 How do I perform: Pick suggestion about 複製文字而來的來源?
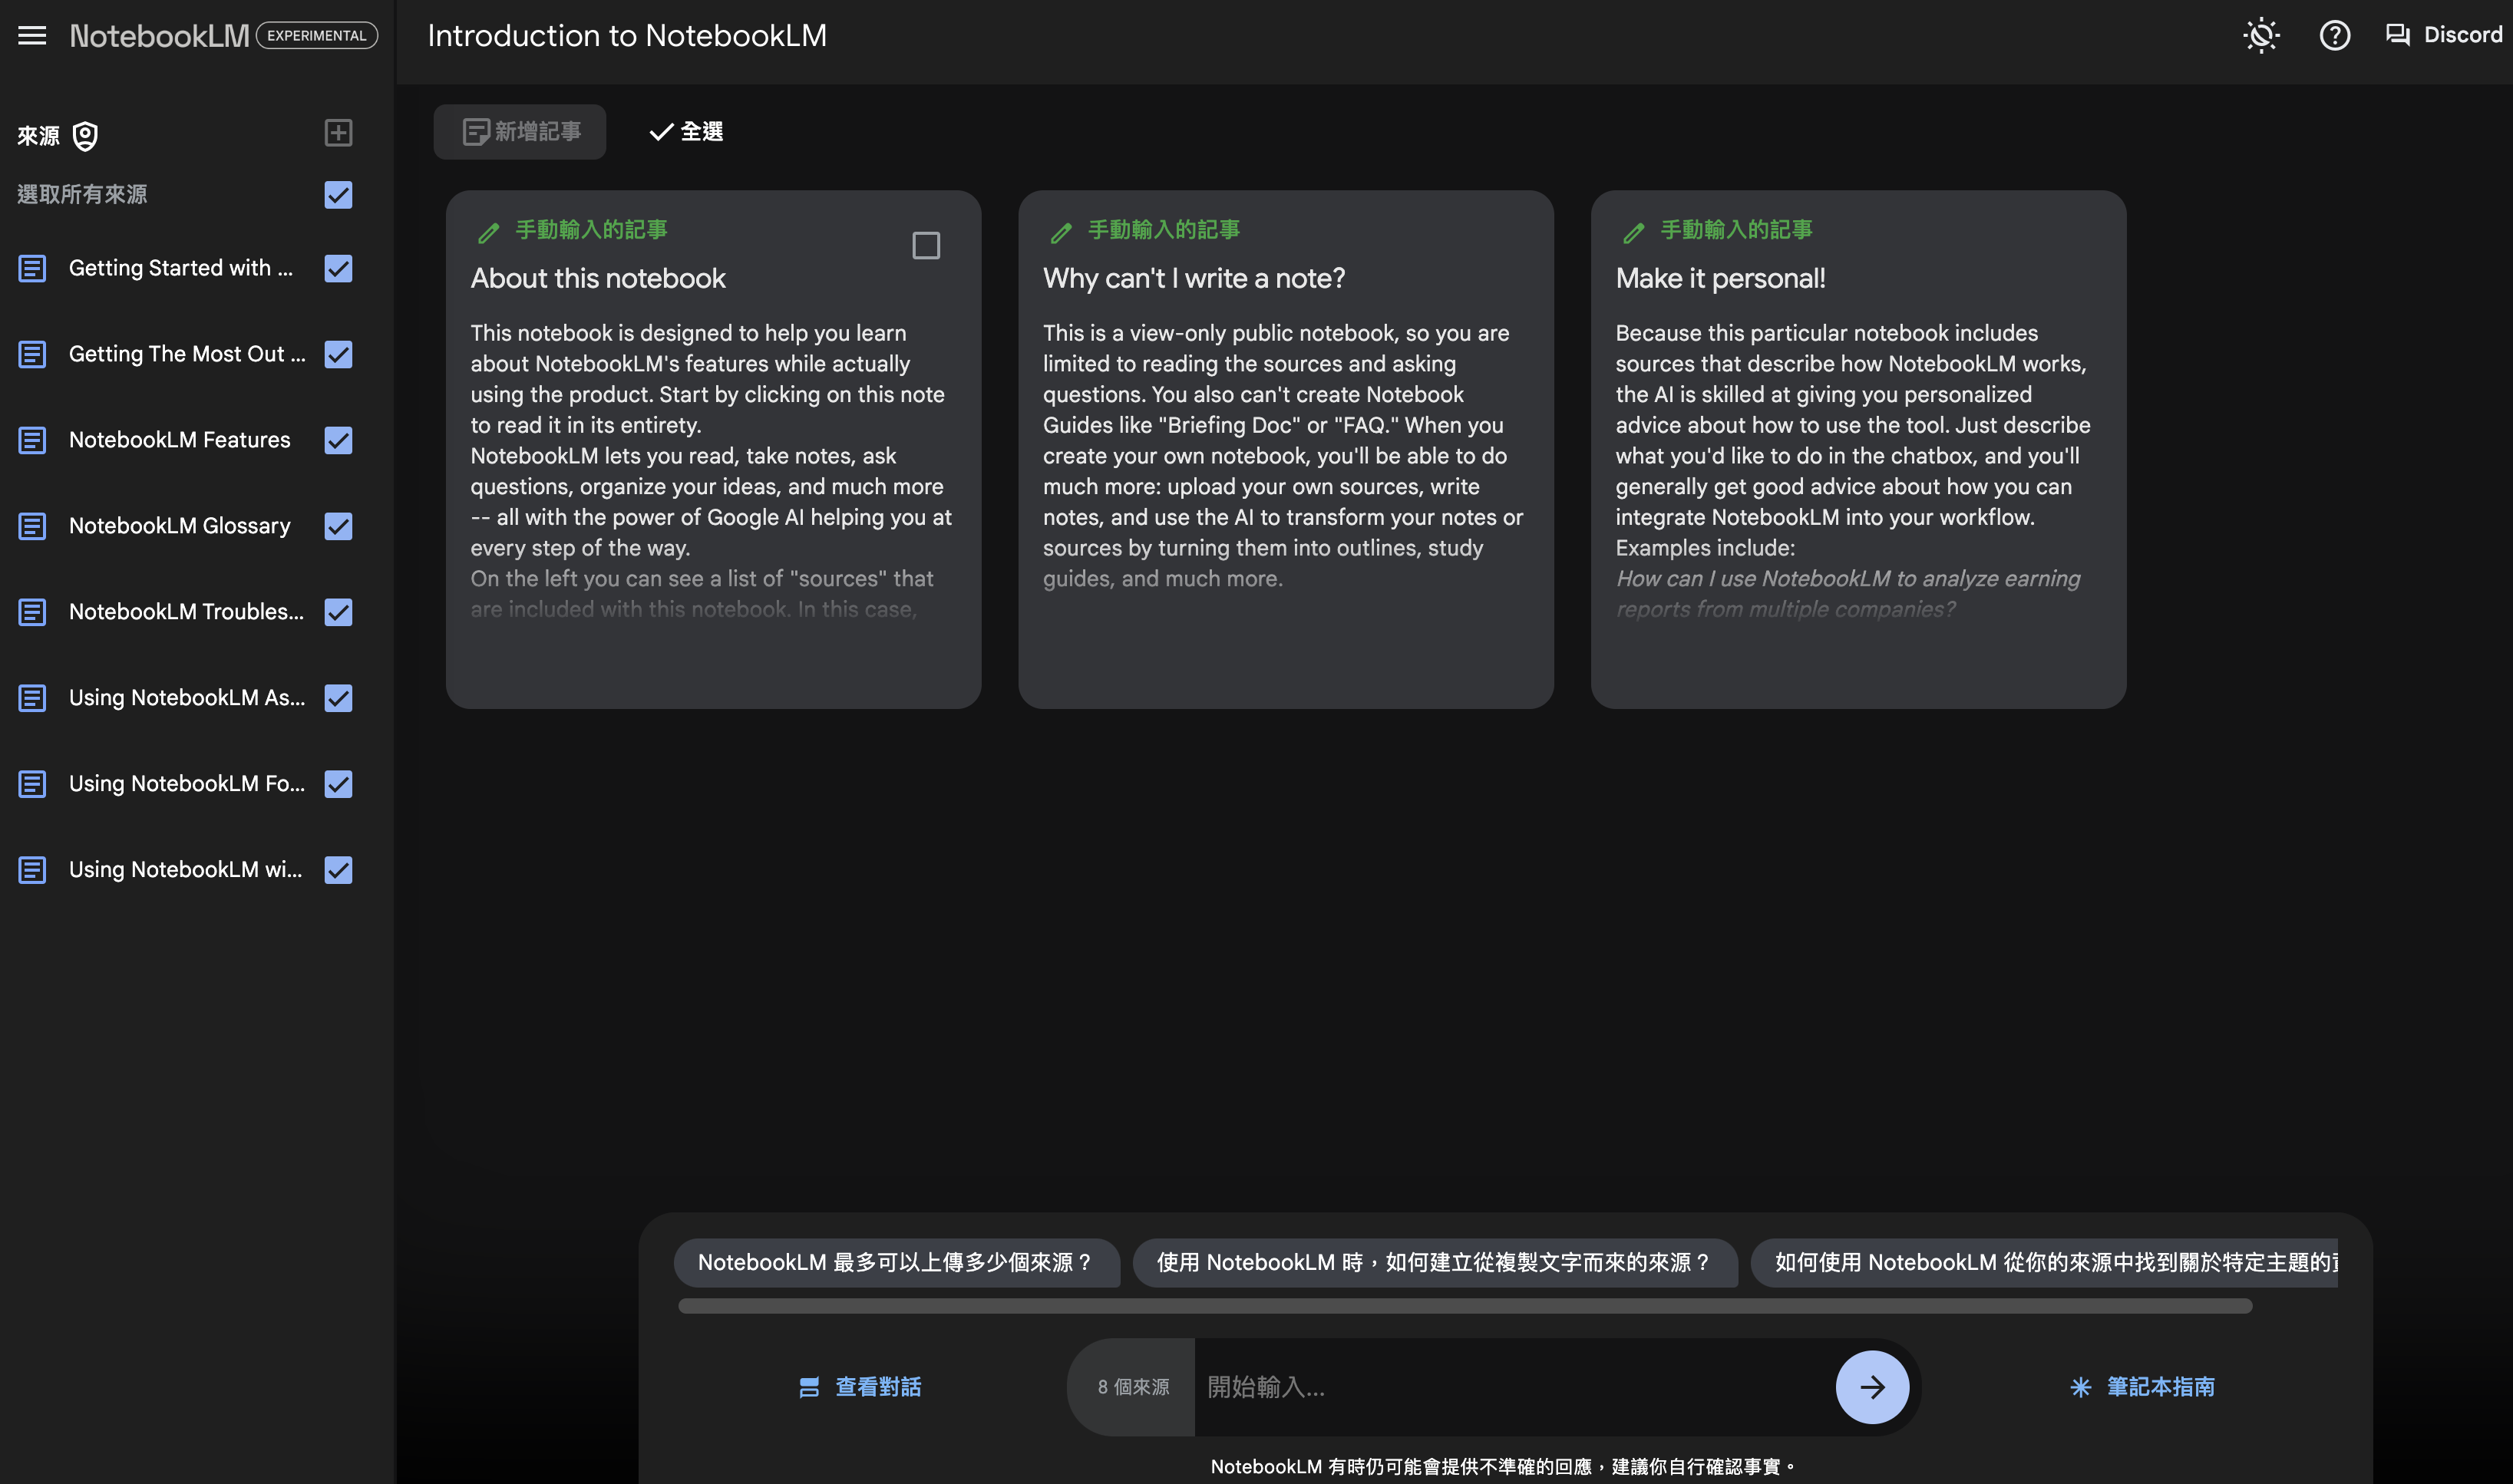1435,1263
